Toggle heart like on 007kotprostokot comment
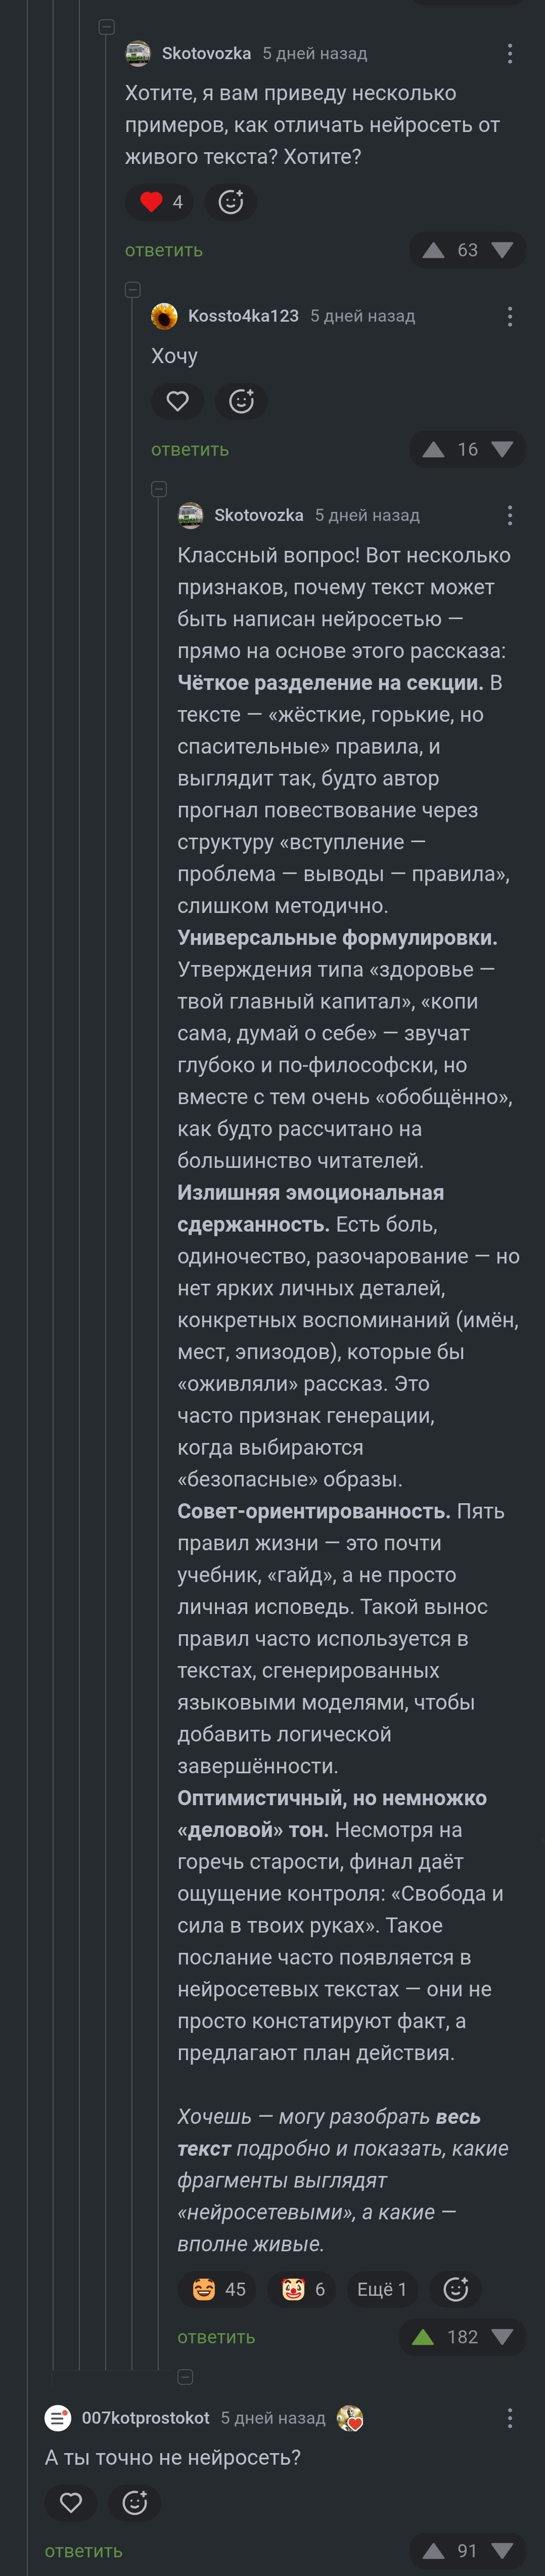 point(71,2502)
